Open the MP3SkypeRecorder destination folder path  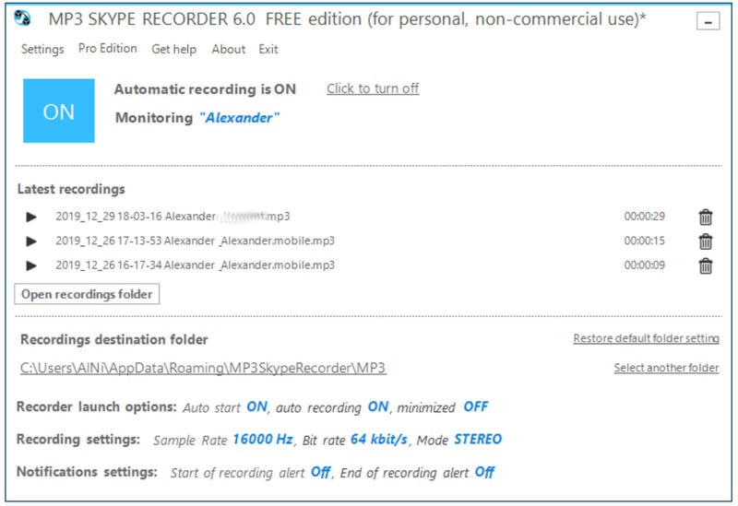[203, 368]
